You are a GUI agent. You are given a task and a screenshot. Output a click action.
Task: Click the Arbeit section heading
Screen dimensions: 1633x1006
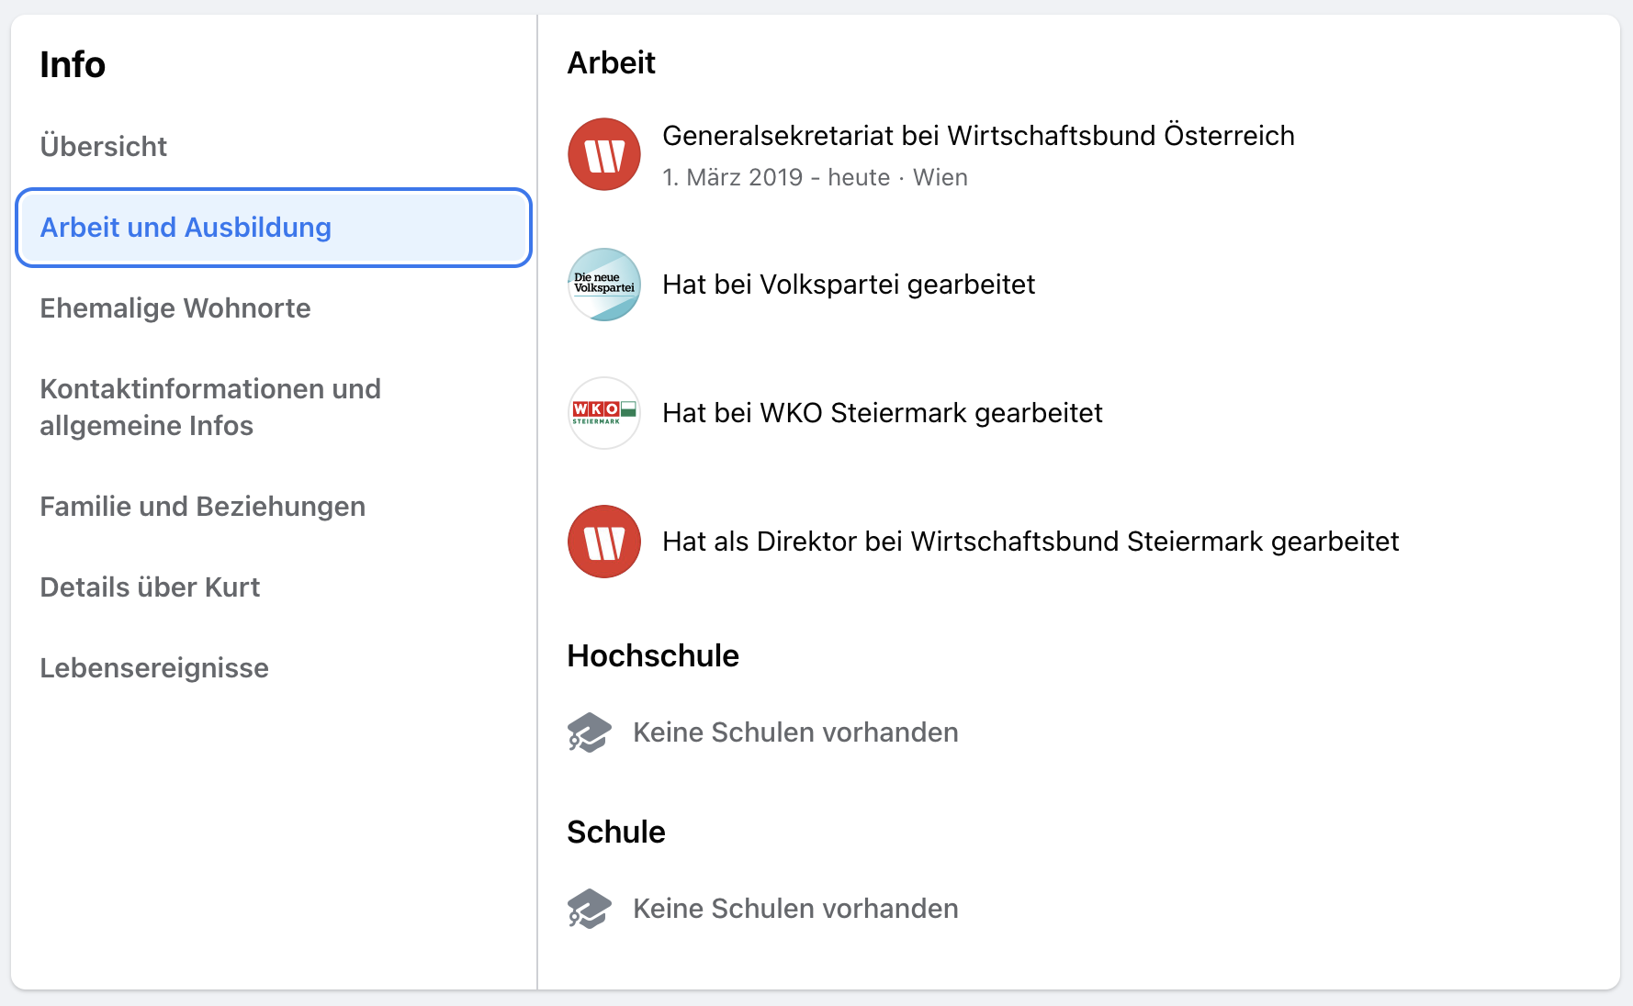pyautogui.click(x=612, y=63)
